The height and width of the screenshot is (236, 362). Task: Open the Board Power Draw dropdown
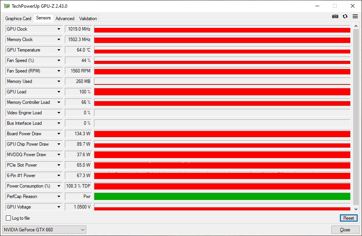point(34,134)
